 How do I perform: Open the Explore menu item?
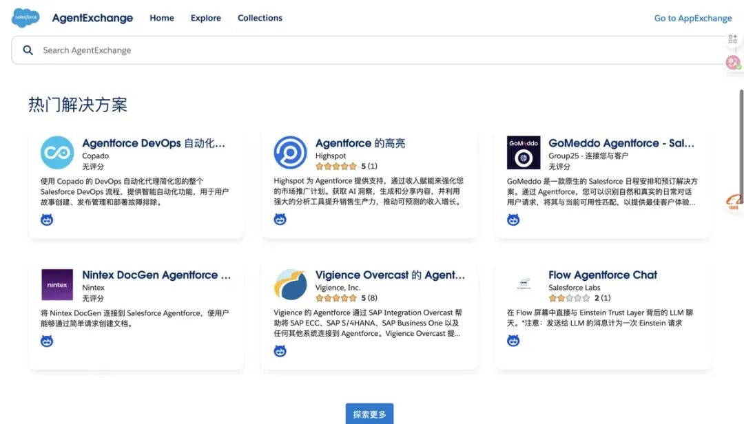[x=206, y=18]
